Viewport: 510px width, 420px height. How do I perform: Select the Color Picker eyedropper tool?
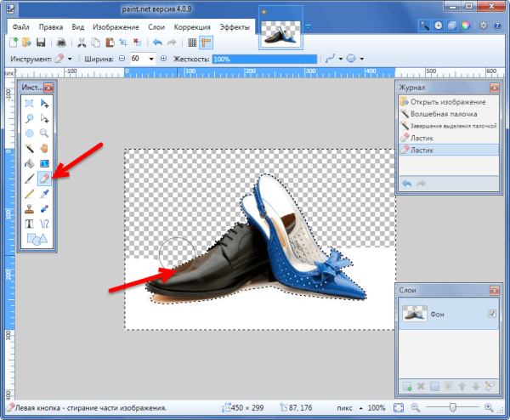(x=45, y=194)
